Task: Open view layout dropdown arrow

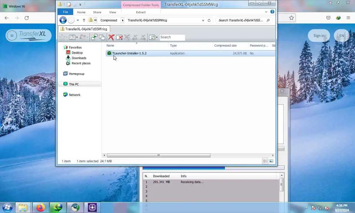Action: click(x=157, y=37)
